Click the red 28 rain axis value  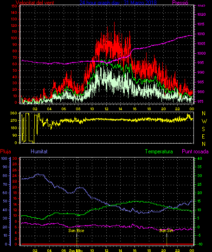tap(15, 164)
